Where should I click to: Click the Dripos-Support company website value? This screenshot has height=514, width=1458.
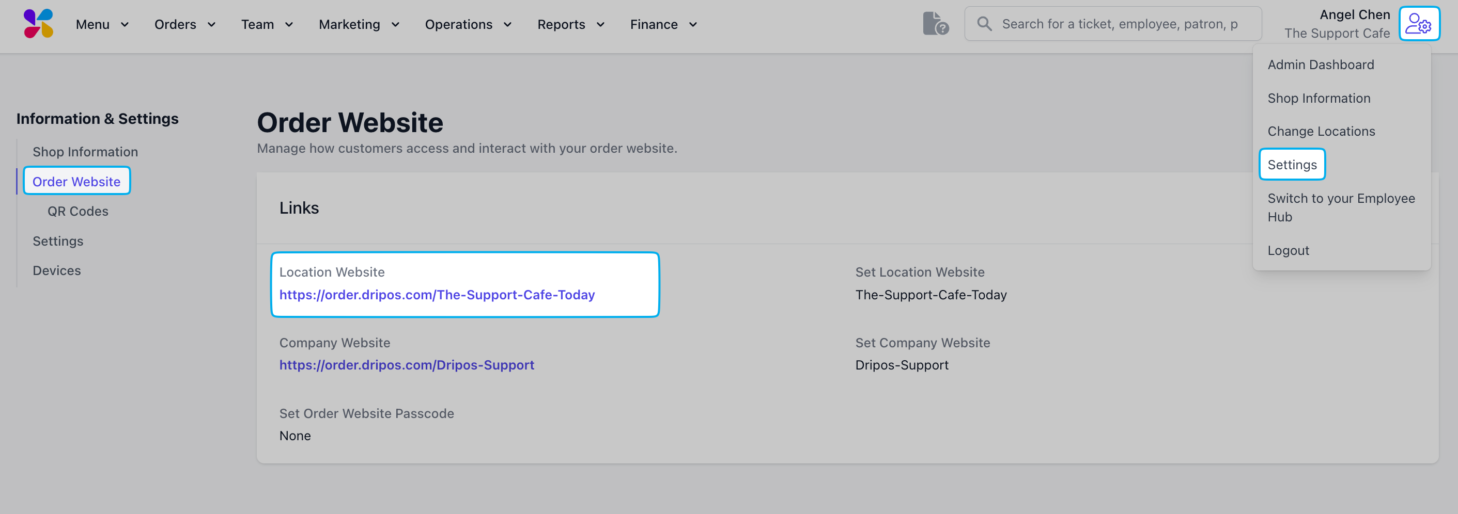click(x=902, y=365)
